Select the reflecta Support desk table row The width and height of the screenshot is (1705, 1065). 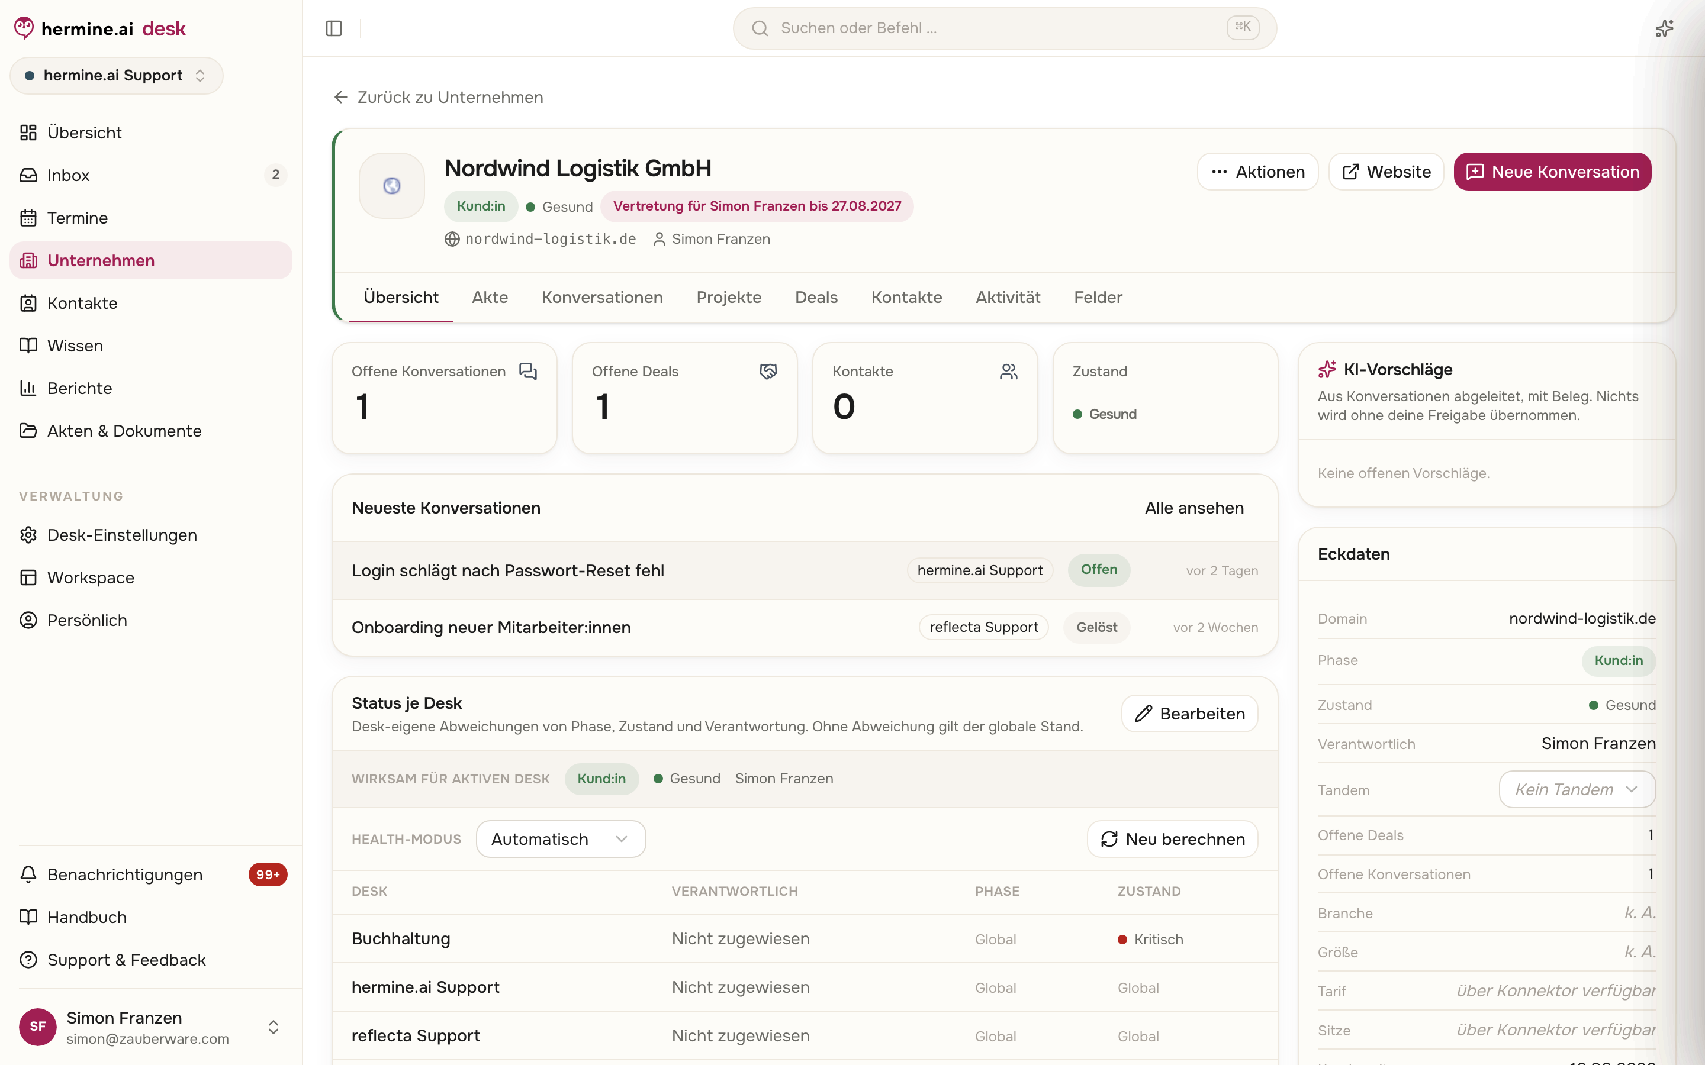click(x=805, y=1036)
